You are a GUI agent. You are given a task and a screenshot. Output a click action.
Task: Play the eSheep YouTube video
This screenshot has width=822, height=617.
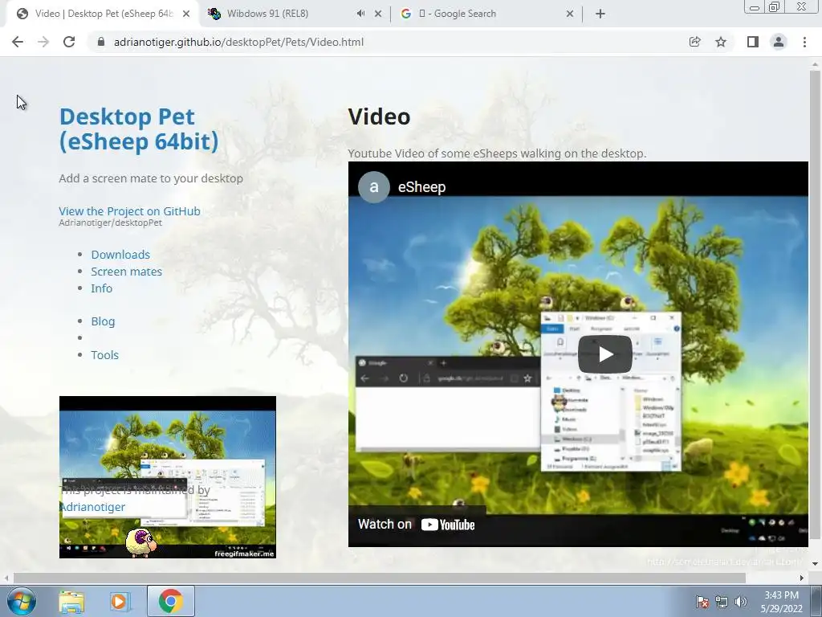605,354
